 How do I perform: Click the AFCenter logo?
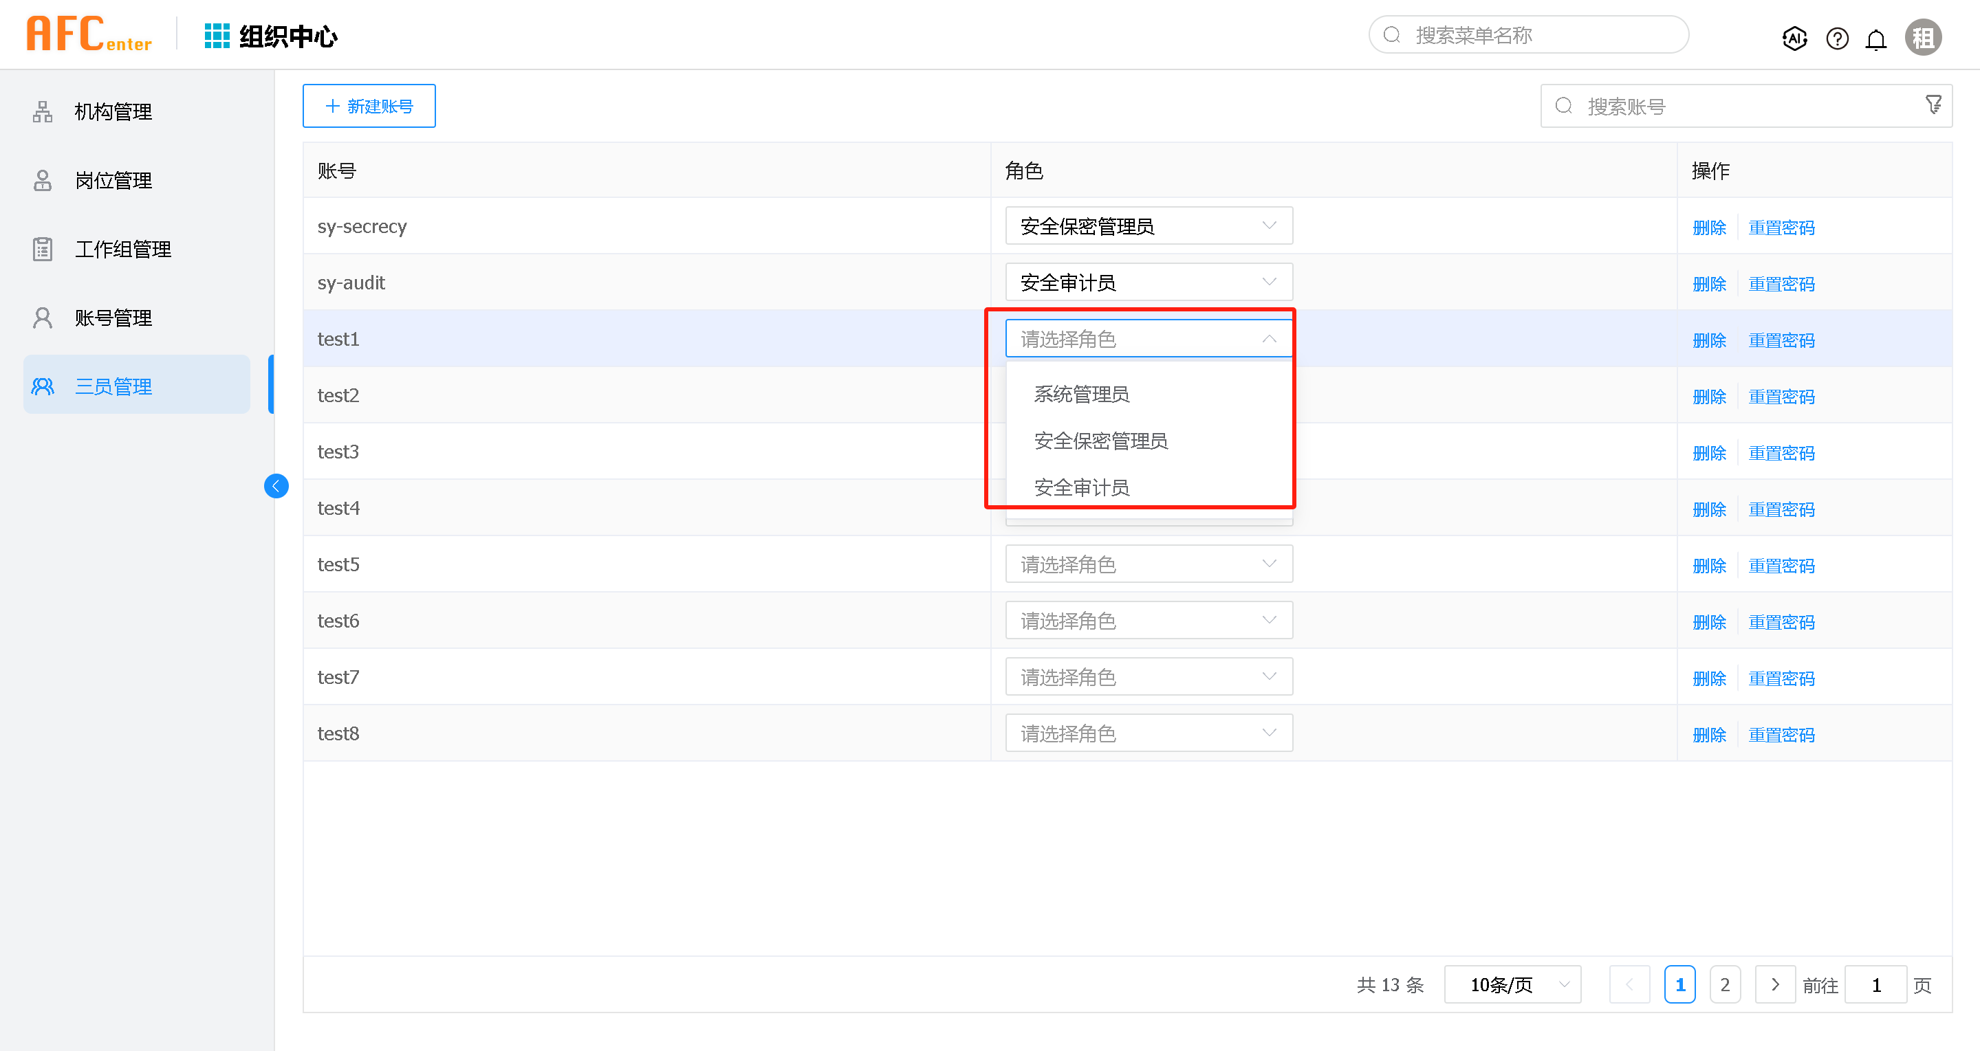[x=89, y=34]
